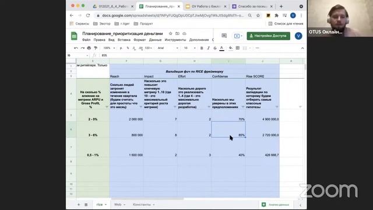Open the Chrome three-dot menu
Screen dimensions: 373x210
tap(301, 16)
